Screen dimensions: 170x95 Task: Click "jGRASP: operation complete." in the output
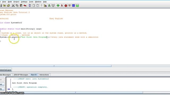pyautogui.click(x=31, y=87)
